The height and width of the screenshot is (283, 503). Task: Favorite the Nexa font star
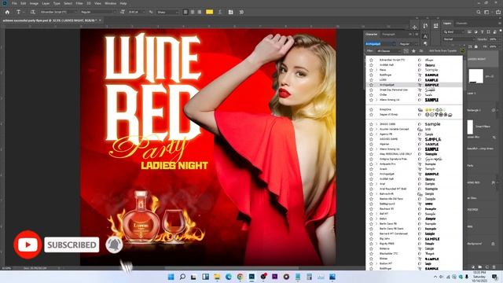point(371,70)
